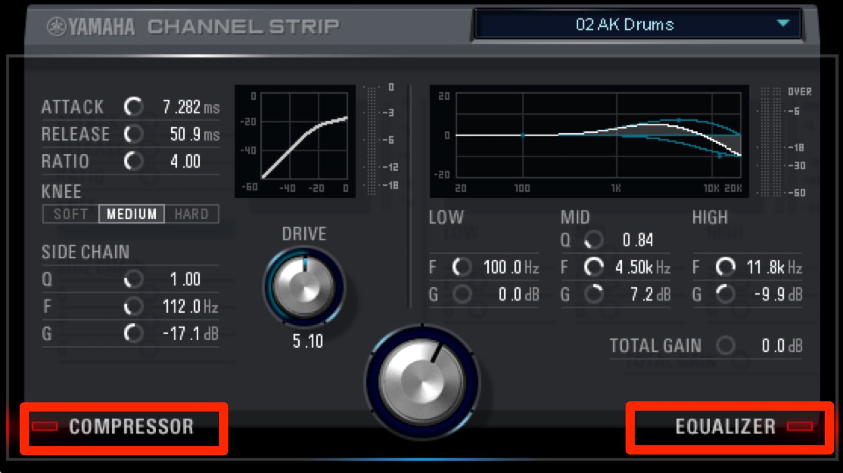The image size is (843, 473).
Task: Select MEDIUM knee option
Action: (x=131, y=214)
